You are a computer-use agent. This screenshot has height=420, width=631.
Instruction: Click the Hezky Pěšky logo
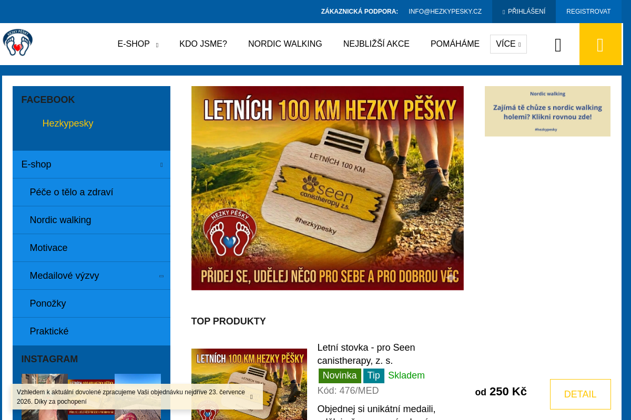(x=18, y=43)
